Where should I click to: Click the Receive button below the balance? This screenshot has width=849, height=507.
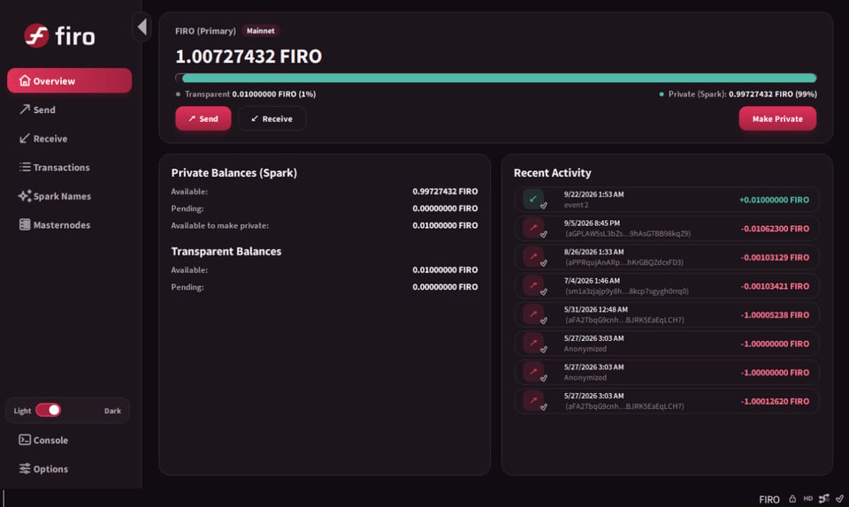tap(272, 118)
